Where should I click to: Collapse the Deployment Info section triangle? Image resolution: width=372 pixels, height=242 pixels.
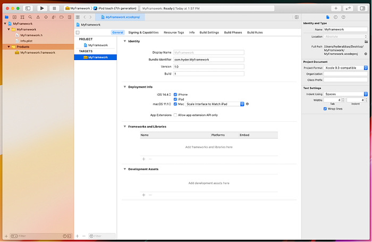(124, 87)
